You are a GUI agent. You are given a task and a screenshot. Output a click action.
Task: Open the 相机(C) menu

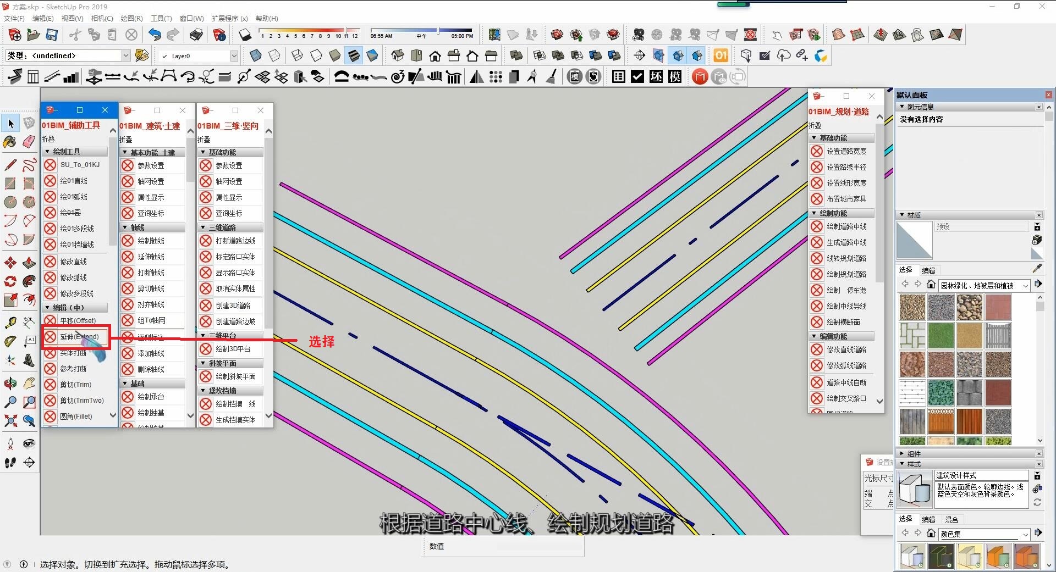tap(102, 18)
